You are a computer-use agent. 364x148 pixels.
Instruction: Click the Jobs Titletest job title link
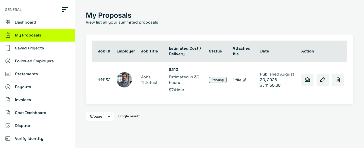tap(149, 80)
